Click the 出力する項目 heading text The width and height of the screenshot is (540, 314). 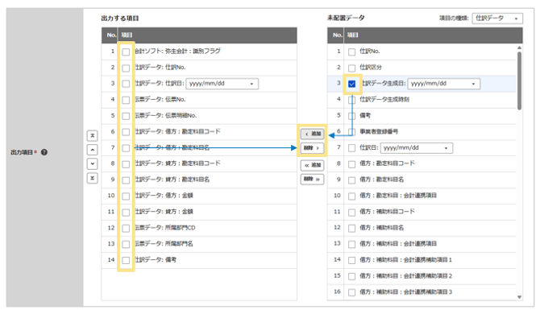pos(120,19)
